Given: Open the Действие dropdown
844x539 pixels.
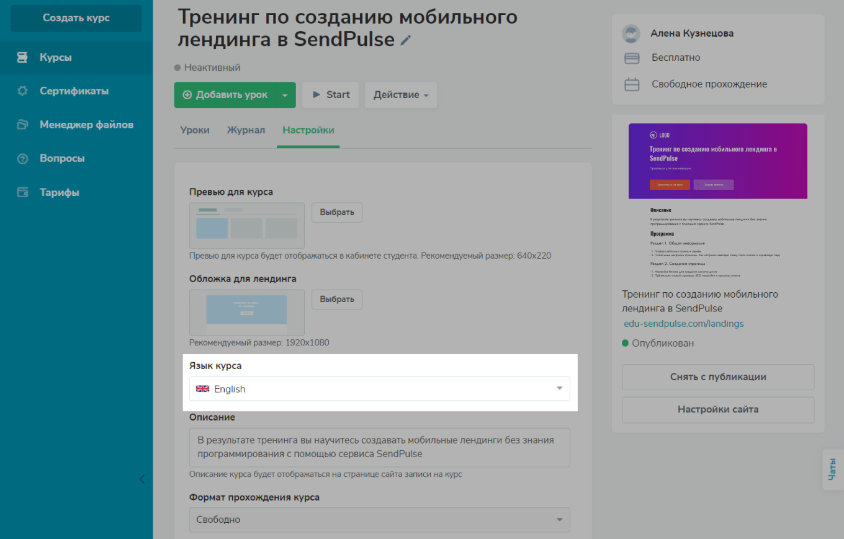Looking at the screenshot, I should pyautogui.click(x=401, y=95).
